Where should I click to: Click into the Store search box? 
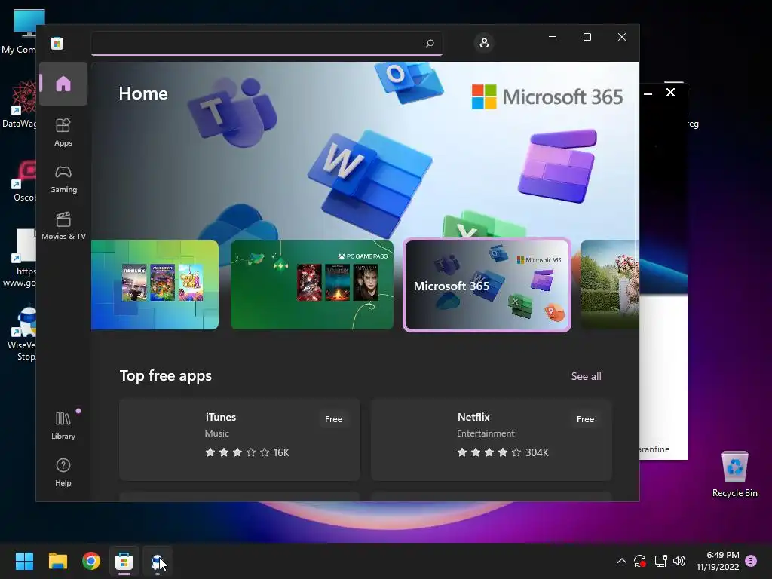pyautogui.click(x=266, y=44)
